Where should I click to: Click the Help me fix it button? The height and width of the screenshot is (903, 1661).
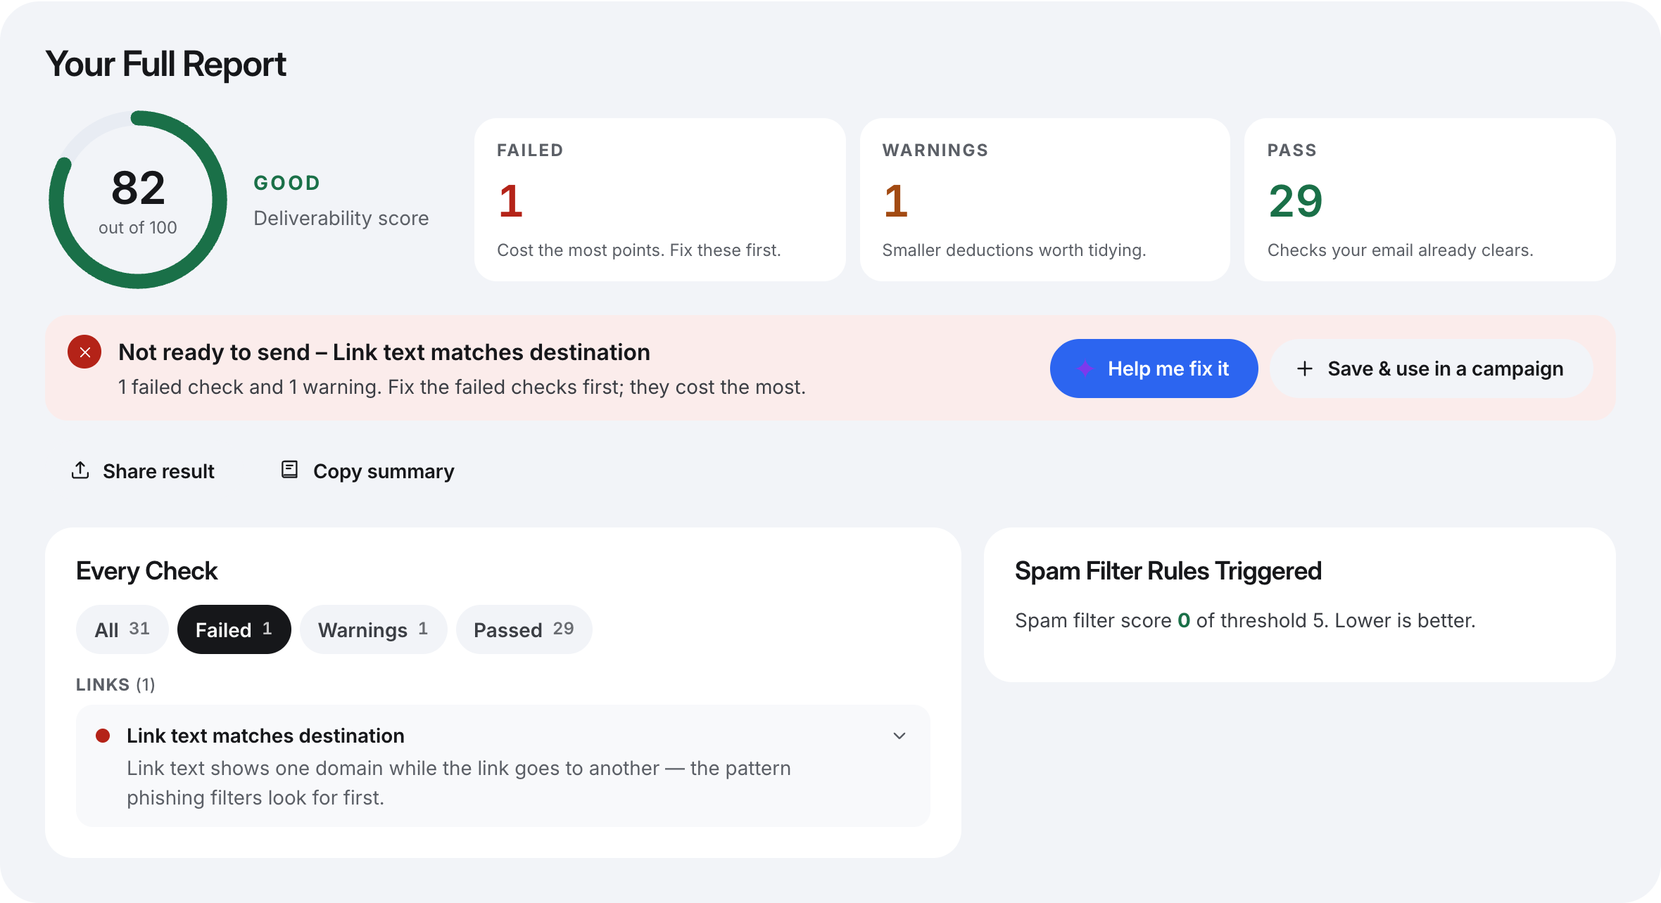pyautogui.click(x=1154, y=369)
